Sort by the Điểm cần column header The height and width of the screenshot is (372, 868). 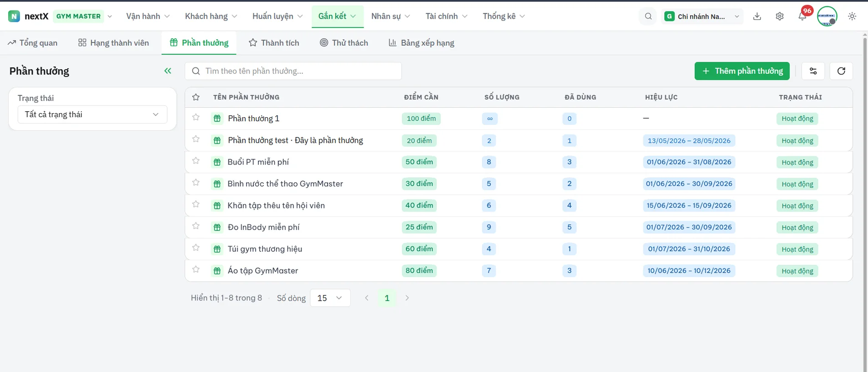(421, 97)
